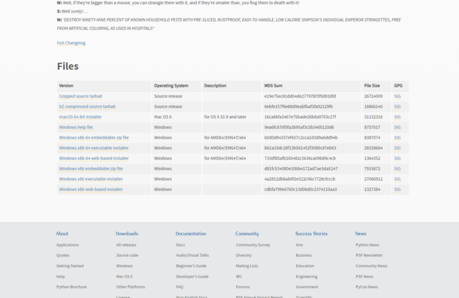The image size is (459, 298).
Task: Open Engineering under Success Stories
Action: 306,276
